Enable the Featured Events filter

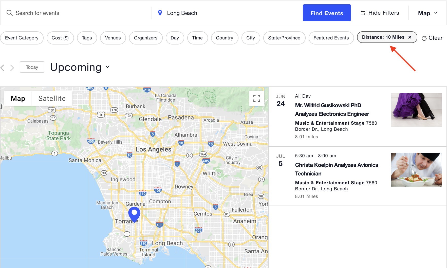tap(331, 38)
